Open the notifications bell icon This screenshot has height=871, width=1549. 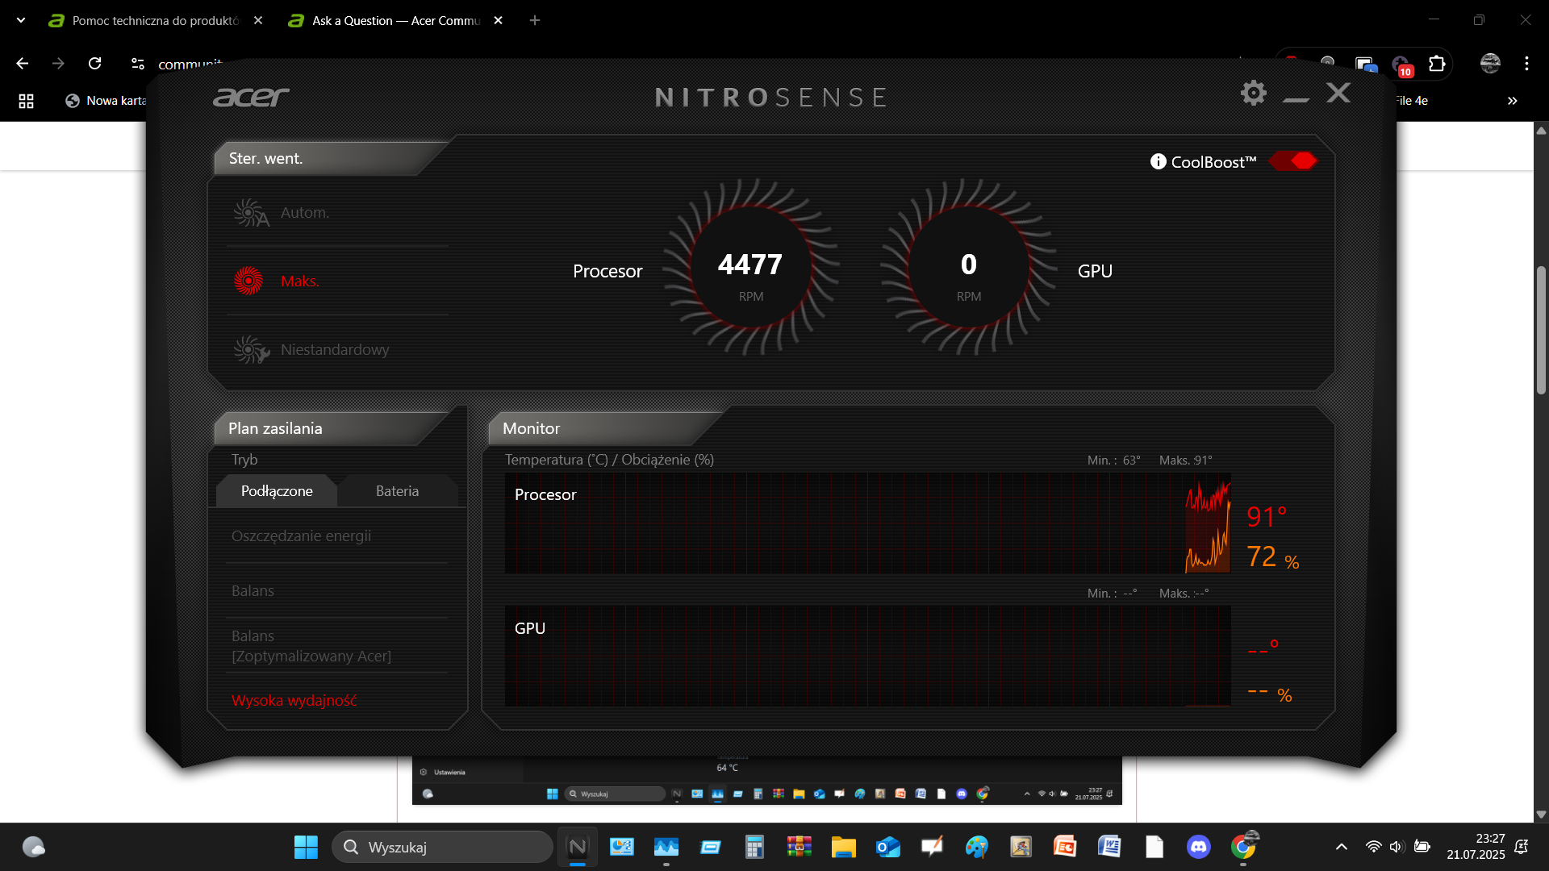tap(1522, 847)
